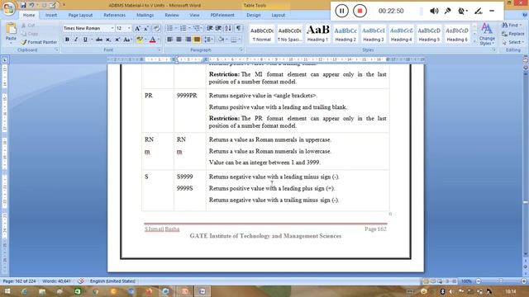This screenshot has height=297, width=529.
Task: Adjust the zoom slider
Action: 501,280
